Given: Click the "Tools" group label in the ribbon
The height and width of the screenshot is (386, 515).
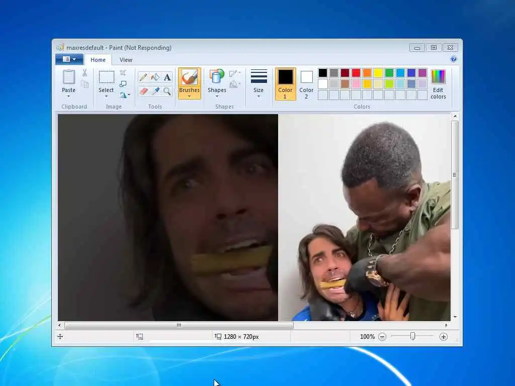Looking at the screenshot, I should tap(155, 107).
